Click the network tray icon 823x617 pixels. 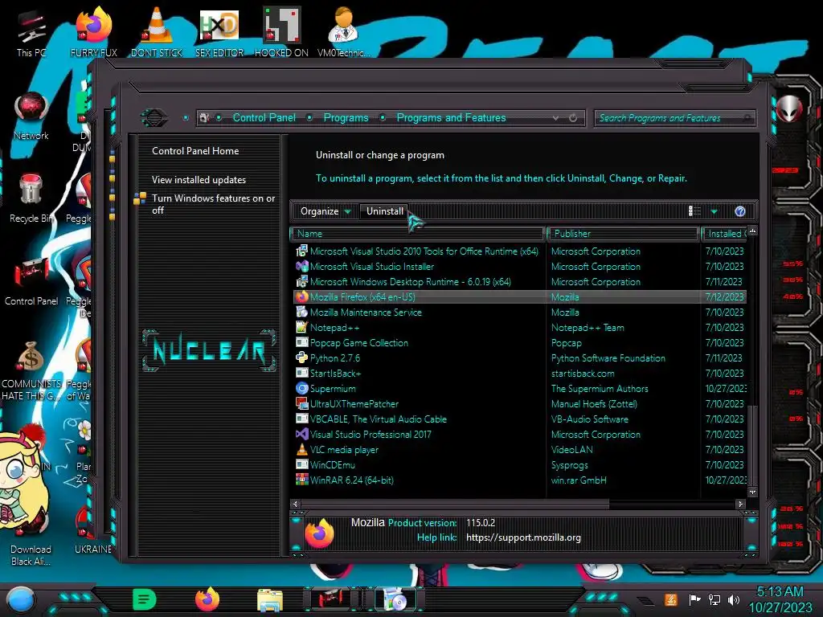coord(714,599)
